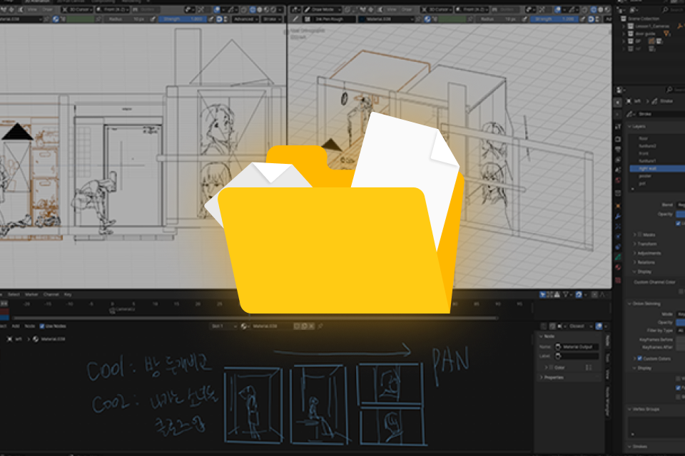The height and width of the screenshot is (456, 685).
Task: Expand the Transform subpanel
Action: [x=634, y=244]
